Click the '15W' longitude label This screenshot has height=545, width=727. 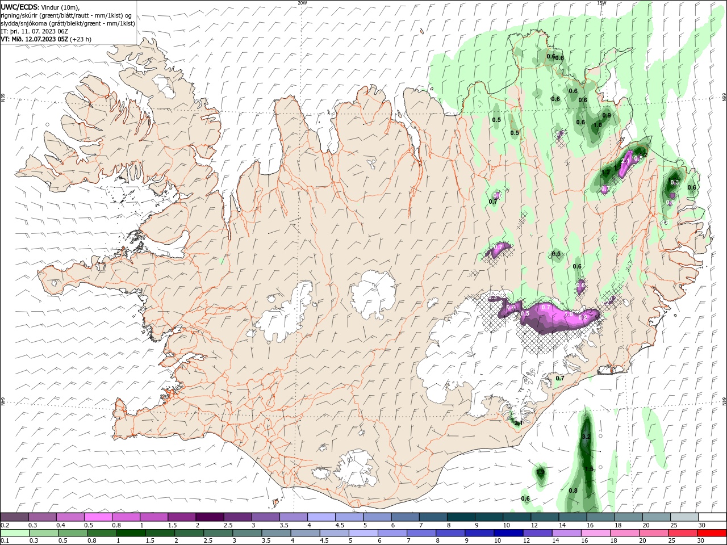tap(601, 3)
